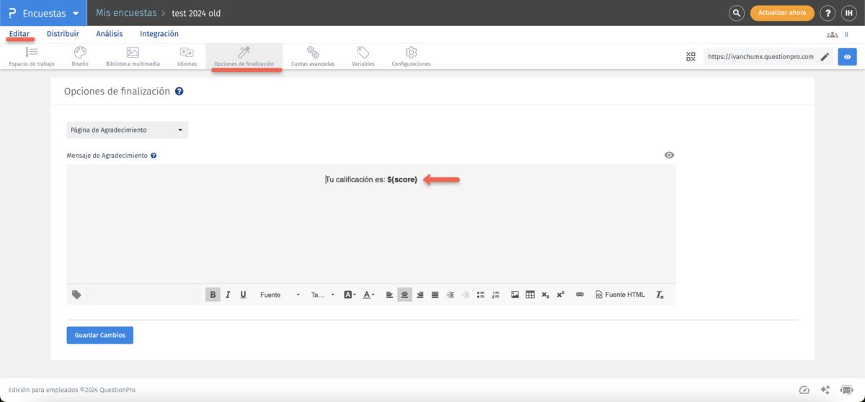Open Biblioteca multimedia icon
This screenshot has width=865, height=402.
point(133,53)
